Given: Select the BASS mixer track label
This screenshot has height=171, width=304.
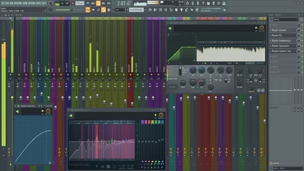Looking at the screenshot, I should pos(87,70).
